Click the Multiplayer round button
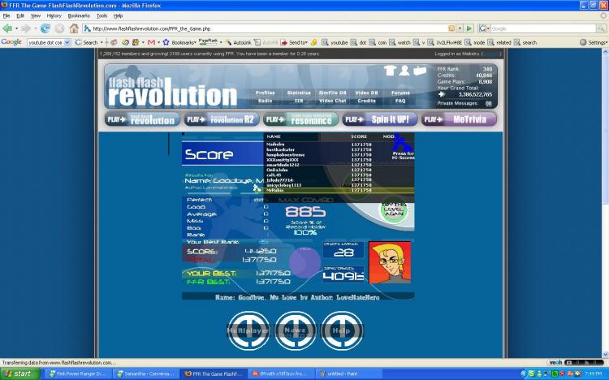Image resolution: width=609 pixels, height=380 pixels. click(x=248, y=330)
